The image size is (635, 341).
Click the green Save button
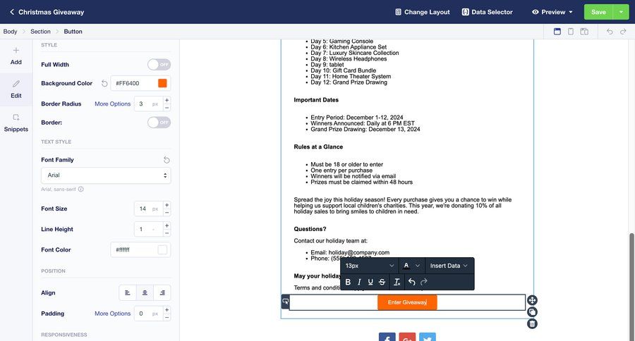[598, 12]
